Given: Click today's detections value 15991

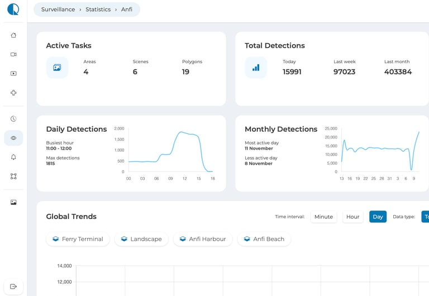Looking at the screenshot, I should [x=292, y=72].
